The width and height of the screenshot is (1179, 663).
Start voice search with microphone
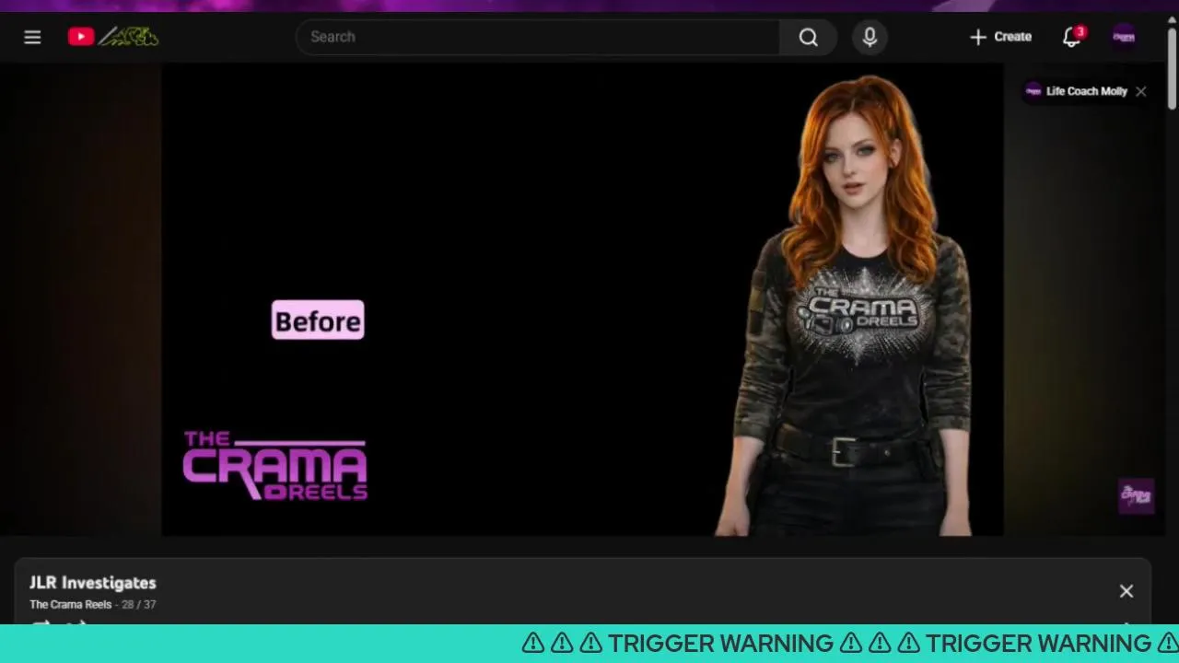tap(870, 37)
